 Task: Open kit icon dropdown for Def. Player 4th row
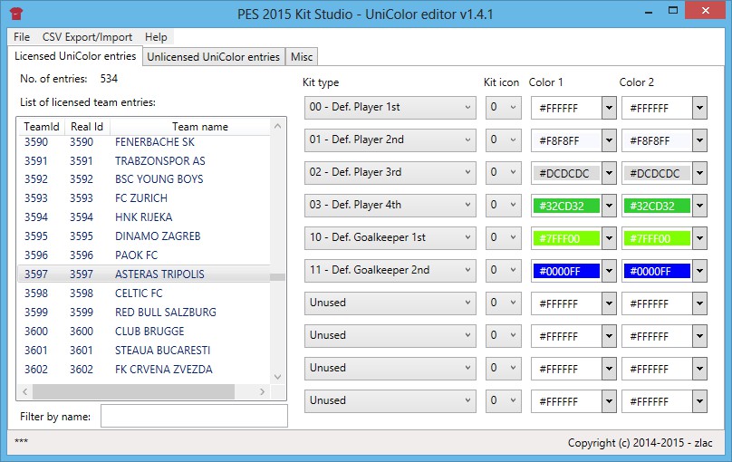pos(504,206)
